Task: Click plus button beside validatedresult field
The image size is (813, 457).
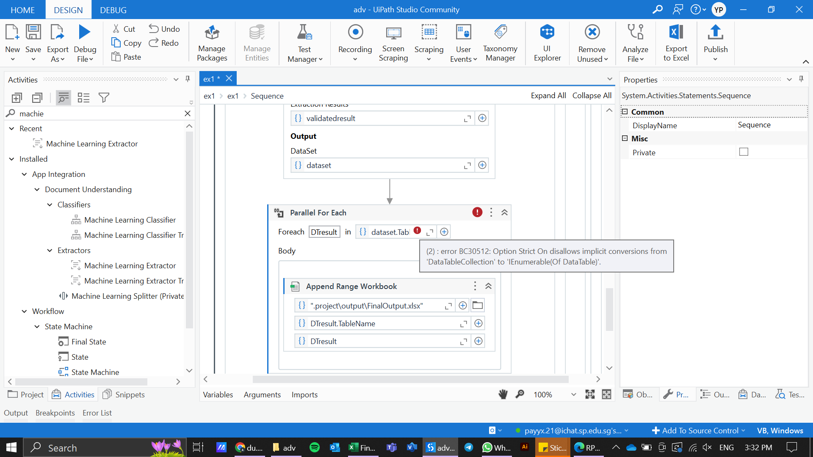Action: tap(482, 118)
